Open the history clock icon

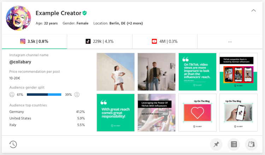tap(13, 144)
